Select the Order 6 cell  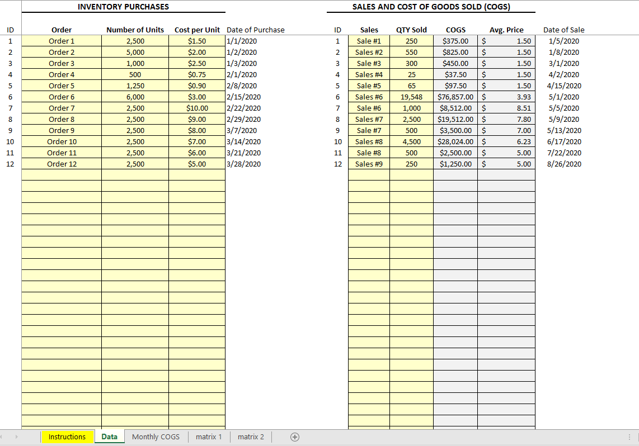[x=62, y=97]
